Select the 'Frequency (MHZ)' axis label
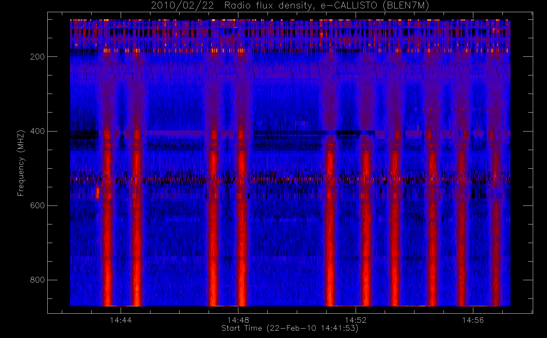The height and width of the screenshot is (338, 547). tap(21, 163)
